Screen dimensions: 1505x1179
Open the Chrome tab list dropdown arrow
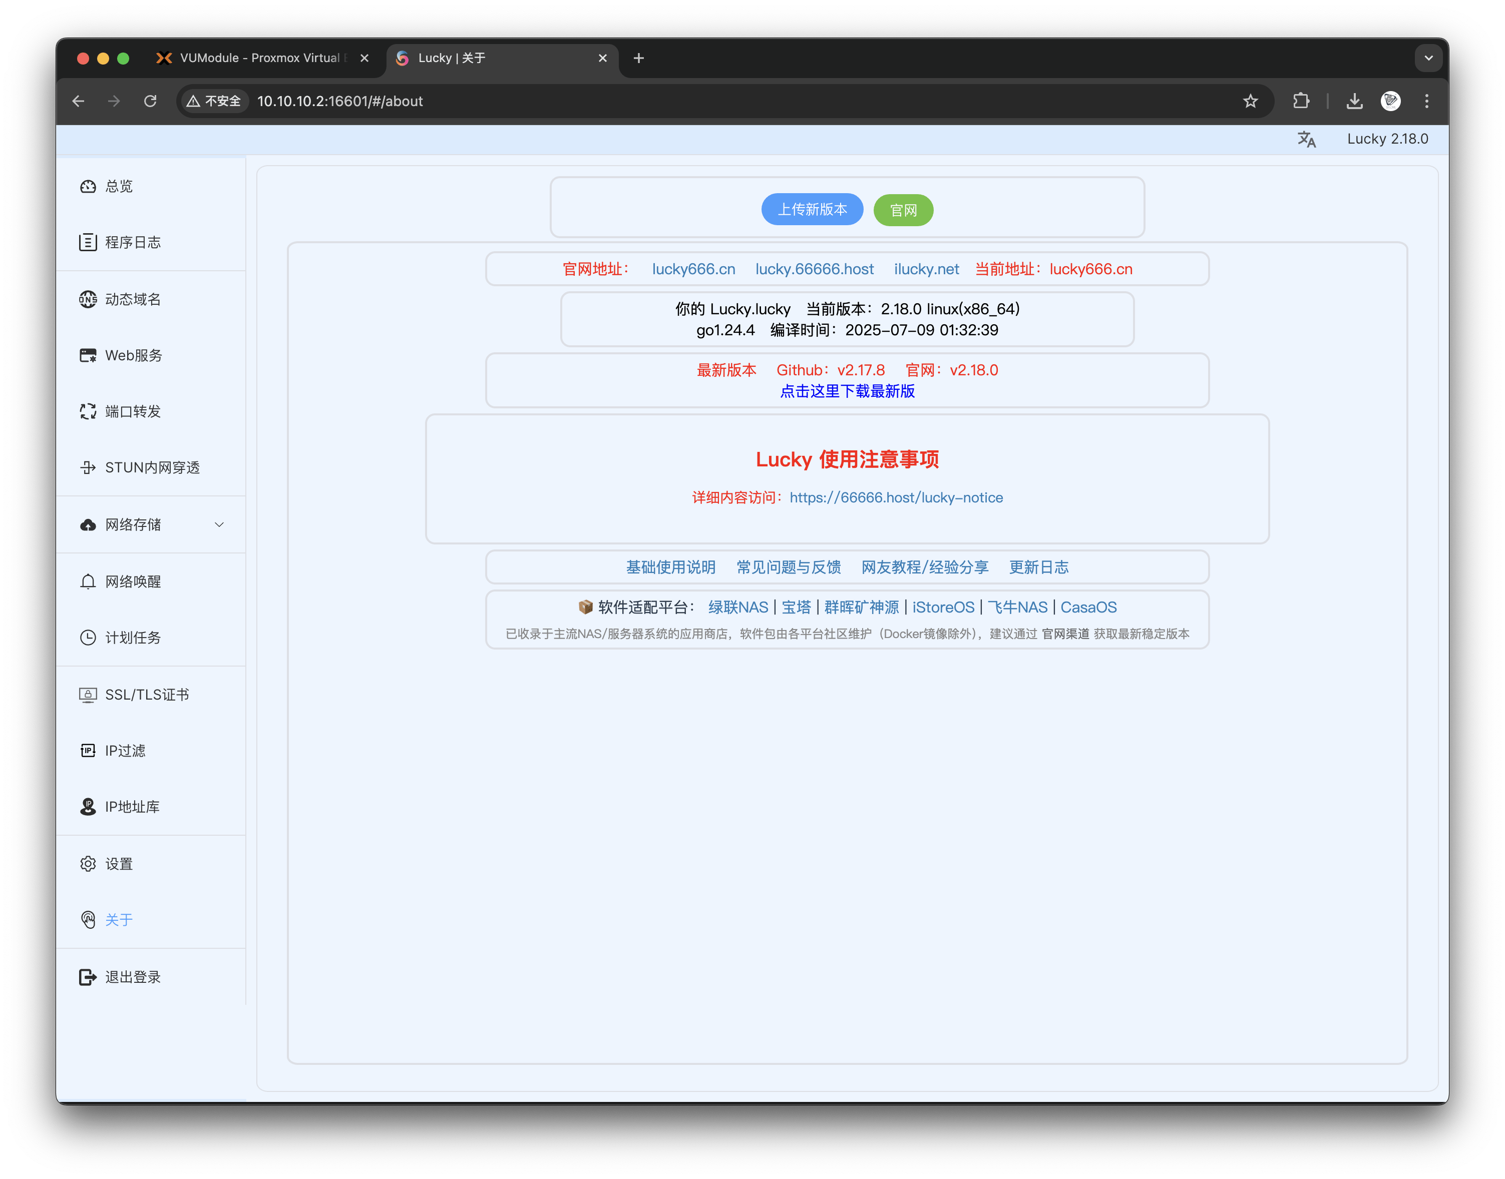(1428, 58)
